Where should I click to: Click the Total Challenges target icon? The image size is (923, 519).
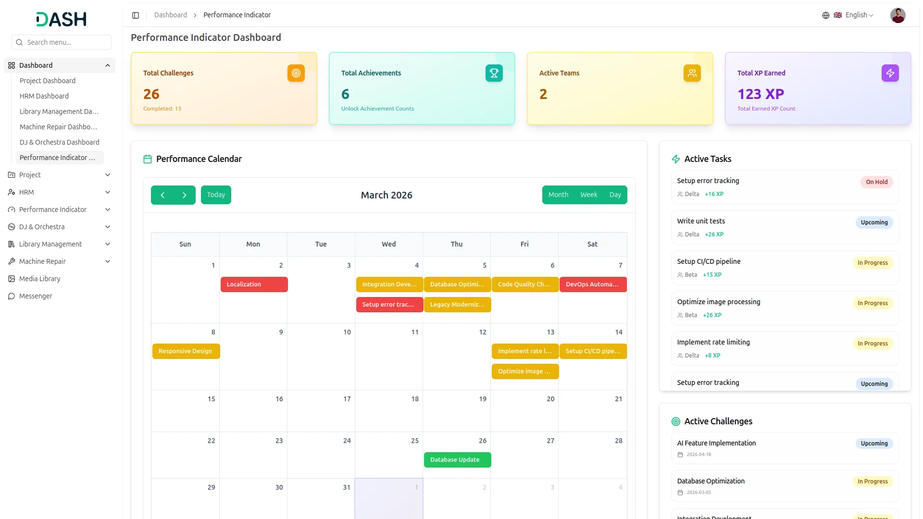tap(296, 73)
